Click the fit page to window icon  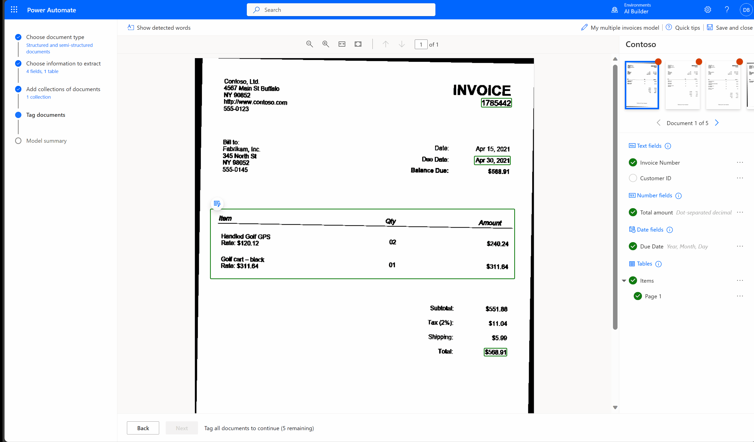pyautogui.click(x=358, y=44)
